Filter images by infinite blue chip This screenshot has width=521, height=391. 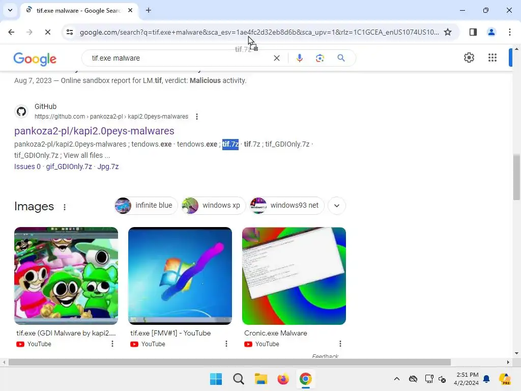click(x=146, y=206)
